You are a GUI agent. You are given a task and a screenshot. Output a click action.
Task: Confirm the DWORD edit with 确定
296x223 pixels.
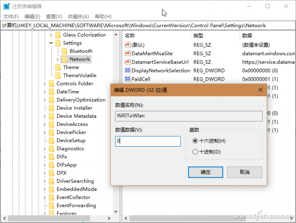coord(205,172)
